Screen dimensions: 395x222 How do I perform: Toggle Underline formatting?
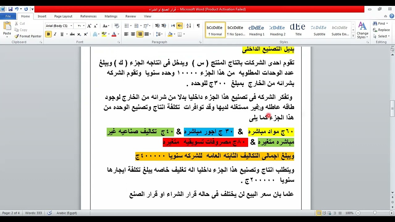click(62, 34)
